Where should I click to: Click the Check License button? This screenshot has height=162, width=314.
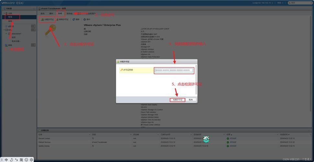177,100
